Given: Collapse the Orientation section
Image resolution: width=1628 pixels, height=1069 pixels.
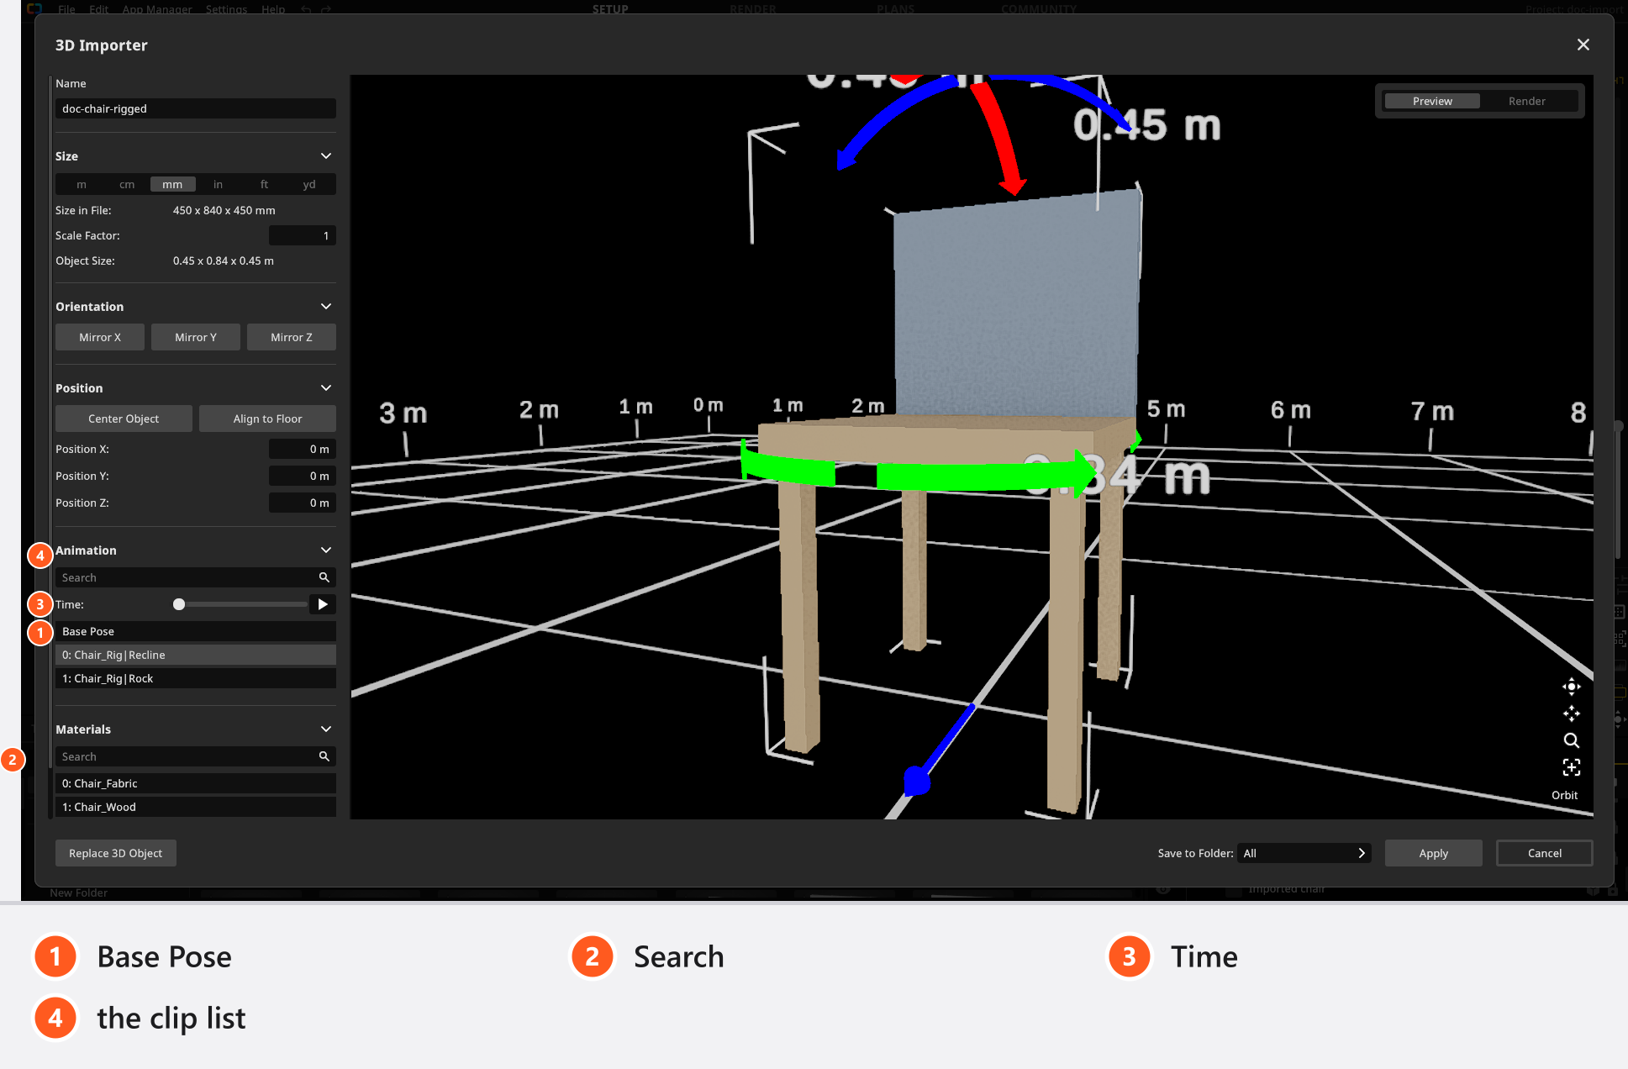Looking at the screenshot, I should tap(326, 307).
